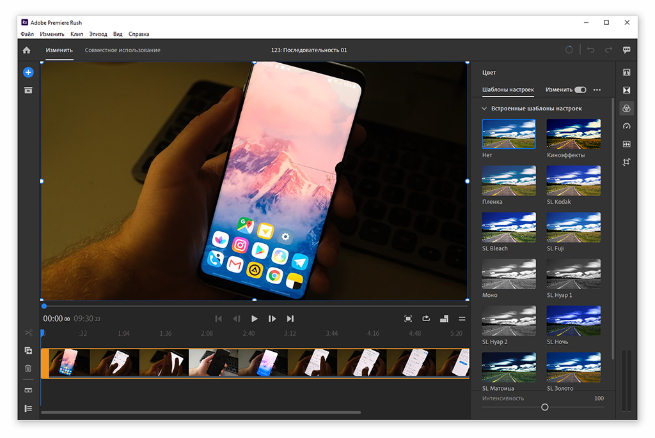Toggle the Изменить color switch
This screenshot has width=655, height=438.
pyautogui.click(x=580, y=89)
